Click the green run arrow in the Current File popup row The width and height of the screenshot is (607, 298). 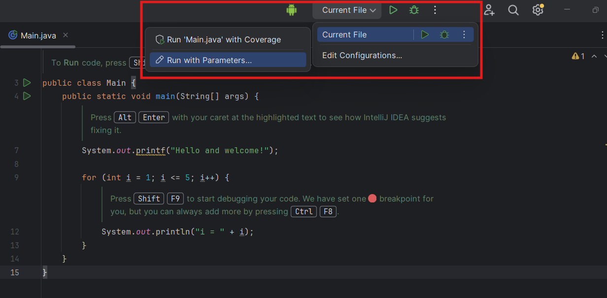coord(424,34)
